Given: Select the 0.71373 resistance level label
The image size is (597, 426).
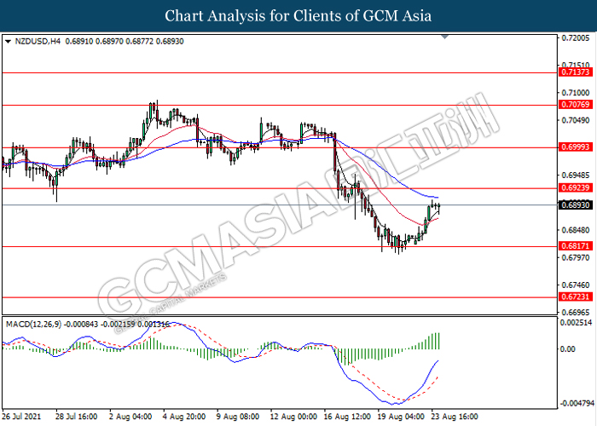Looking at the screenshot, I should point(576,72).
